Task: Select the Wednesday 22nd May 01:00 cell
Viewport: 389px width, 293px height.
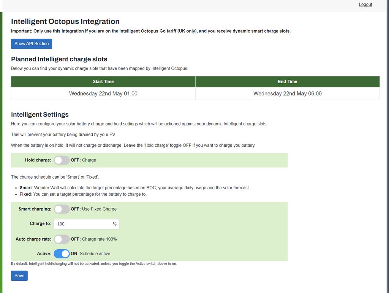Action: tap(103, 93)
